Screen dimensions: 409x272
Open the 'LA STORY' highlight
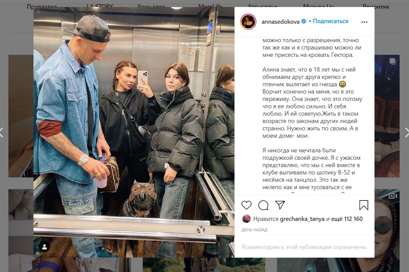[99, 6]
